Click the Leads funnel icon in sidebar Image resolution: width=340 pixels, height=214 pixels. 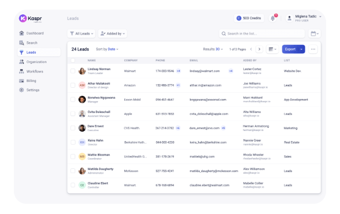point(21,52)
